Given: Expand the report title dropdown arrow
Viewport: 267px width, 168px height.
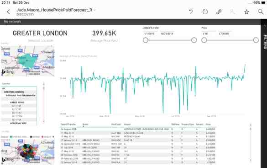Looking at the screenshot, I should coord(95,10).
